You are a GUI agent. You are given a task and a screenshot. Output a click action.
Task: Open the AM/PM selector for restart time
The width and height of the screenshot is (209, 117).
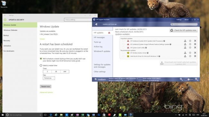[x=65, y=71]
